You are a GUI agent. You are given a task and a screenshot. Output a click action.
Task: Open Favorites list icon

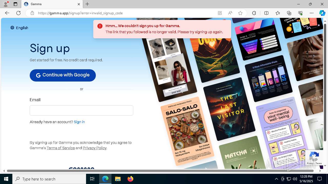coord(278,13)
